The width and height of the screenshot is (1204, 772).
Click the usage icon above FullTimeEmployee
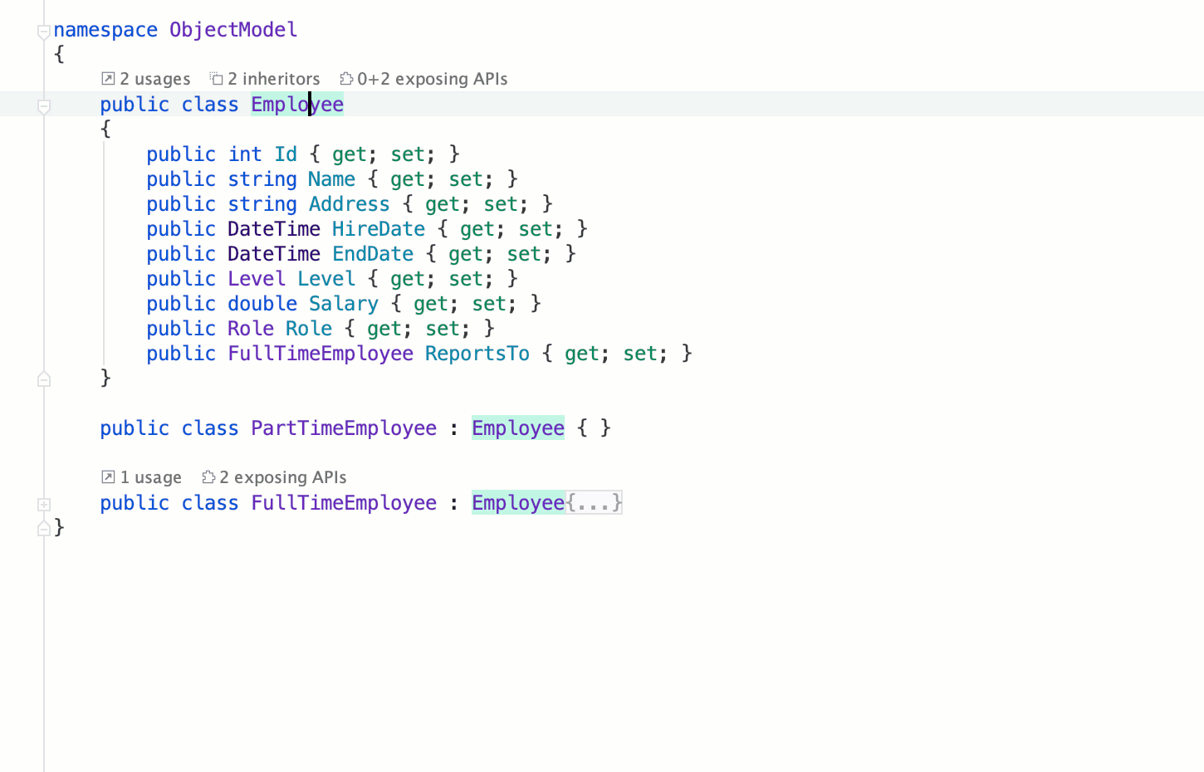point(107,477)
